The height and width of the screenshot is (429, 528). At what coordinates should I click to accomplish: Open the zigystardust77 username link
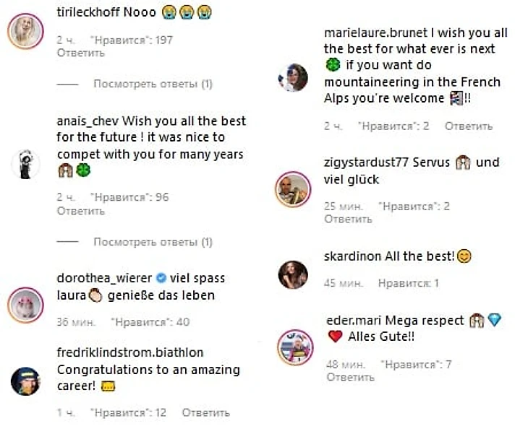pyautogui.click(x=366, y=162)
